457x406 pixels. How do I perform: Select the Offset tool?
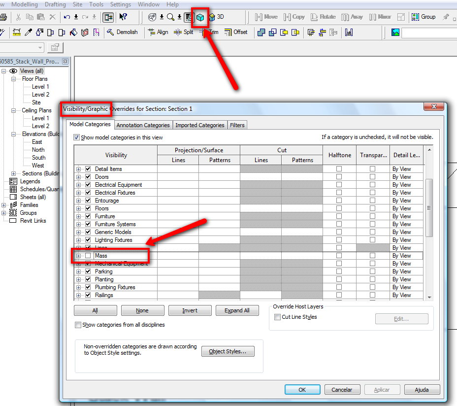coord(236,33)
